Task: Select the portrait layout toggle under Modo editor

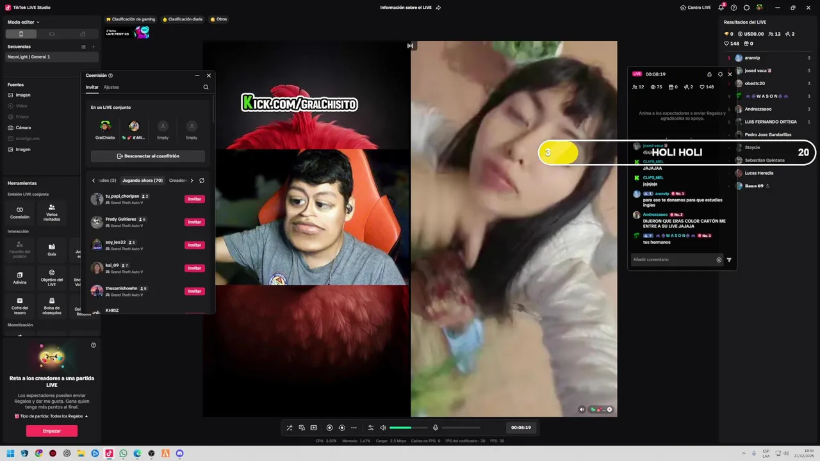Action: 21,34
